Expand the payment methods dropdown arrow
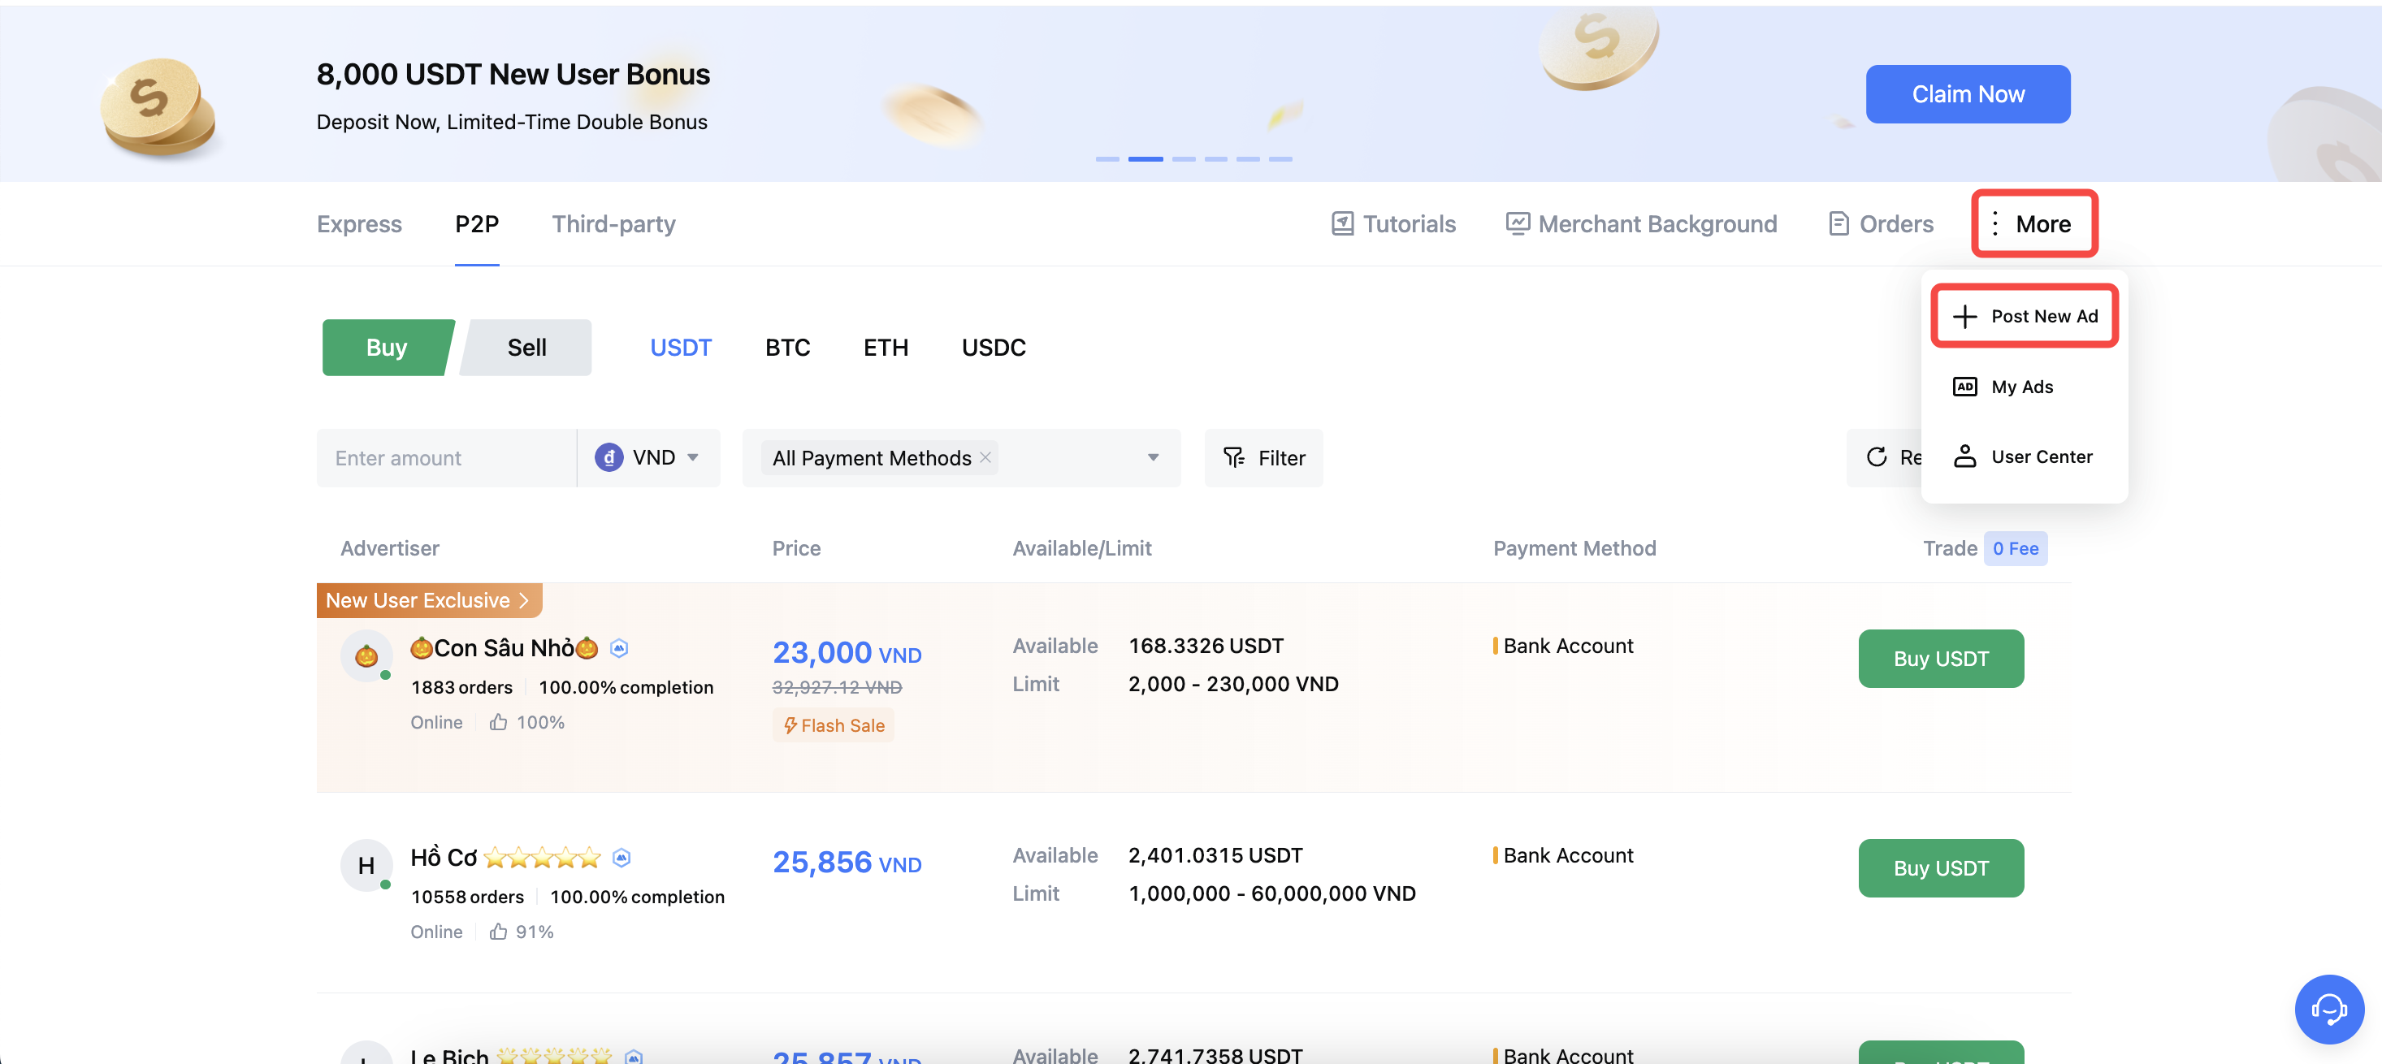The image size is (2382, 1064). tap(1152, 457)
